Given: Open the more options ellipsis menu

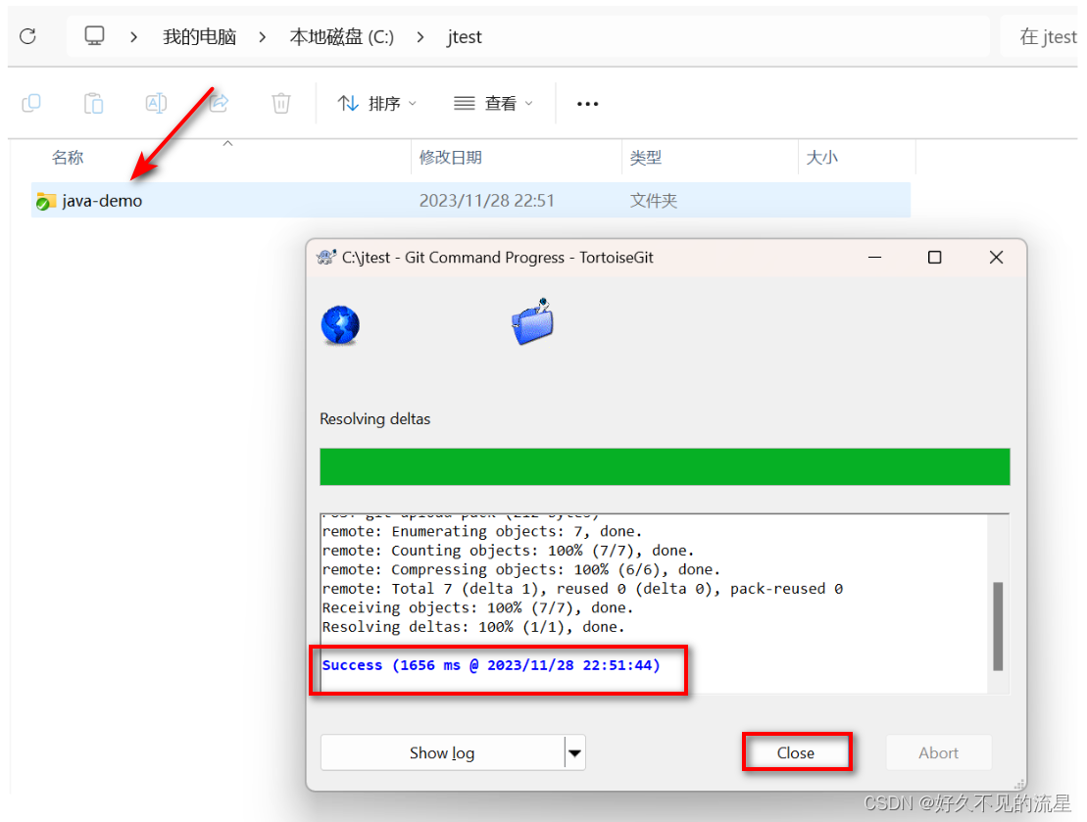Looking at the screenshot, I should tap(587, 104).
